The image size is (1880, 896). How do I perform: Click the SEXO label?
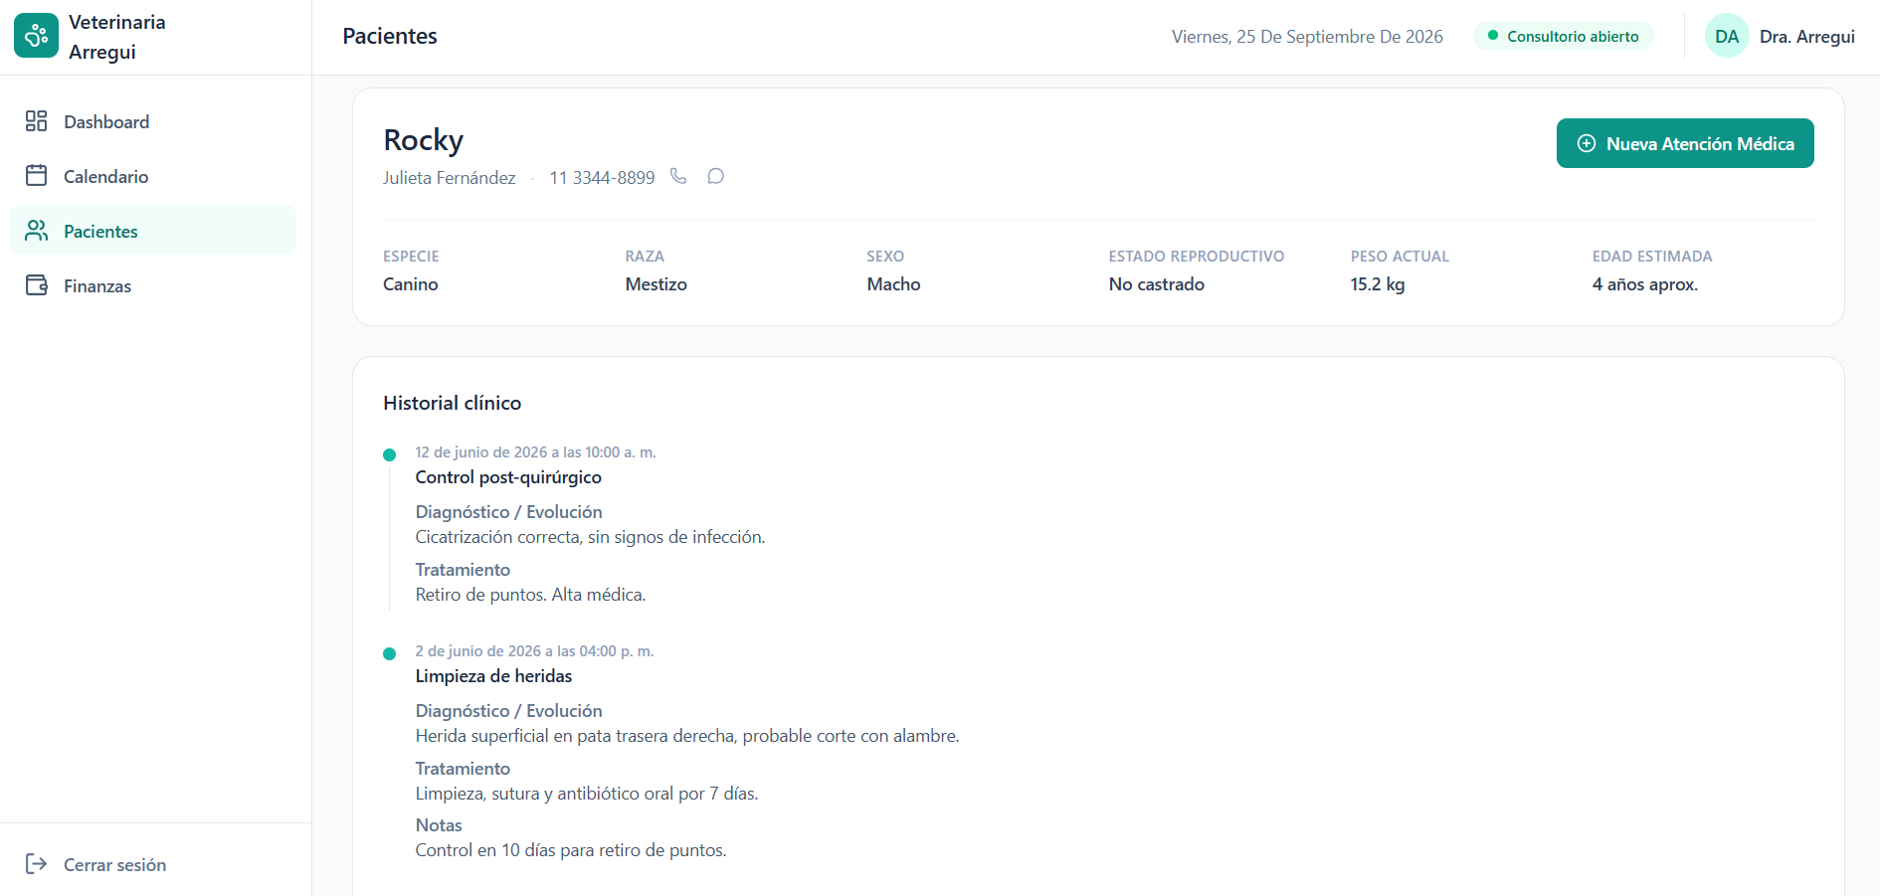tap(885, 257)
